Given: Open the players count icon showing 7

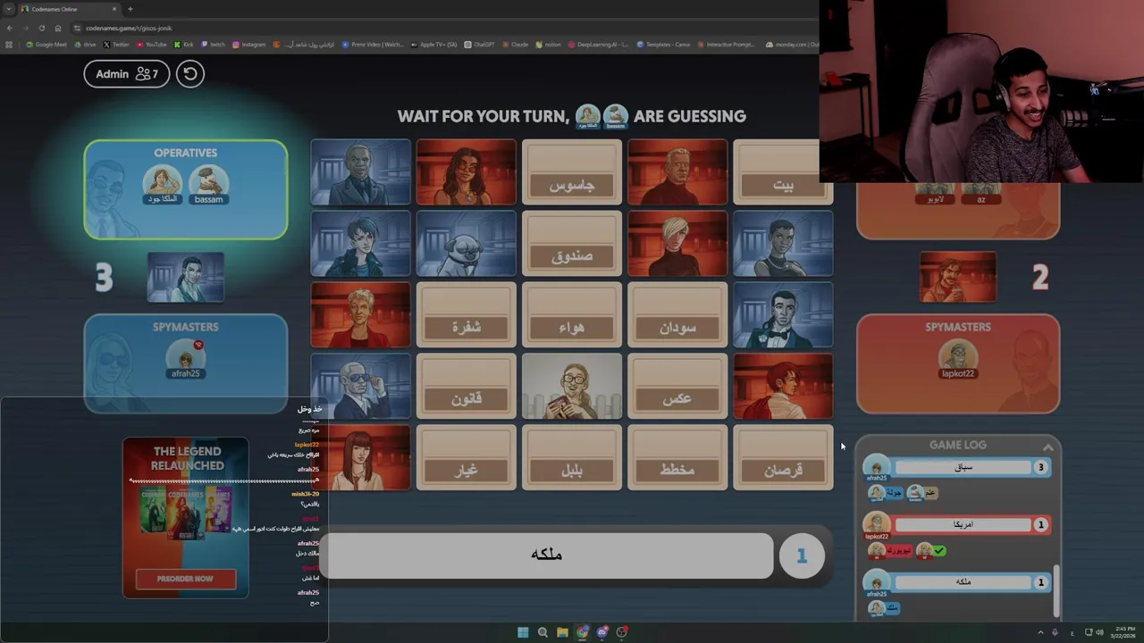Looking at the screenshot, I should pos(147,74).
